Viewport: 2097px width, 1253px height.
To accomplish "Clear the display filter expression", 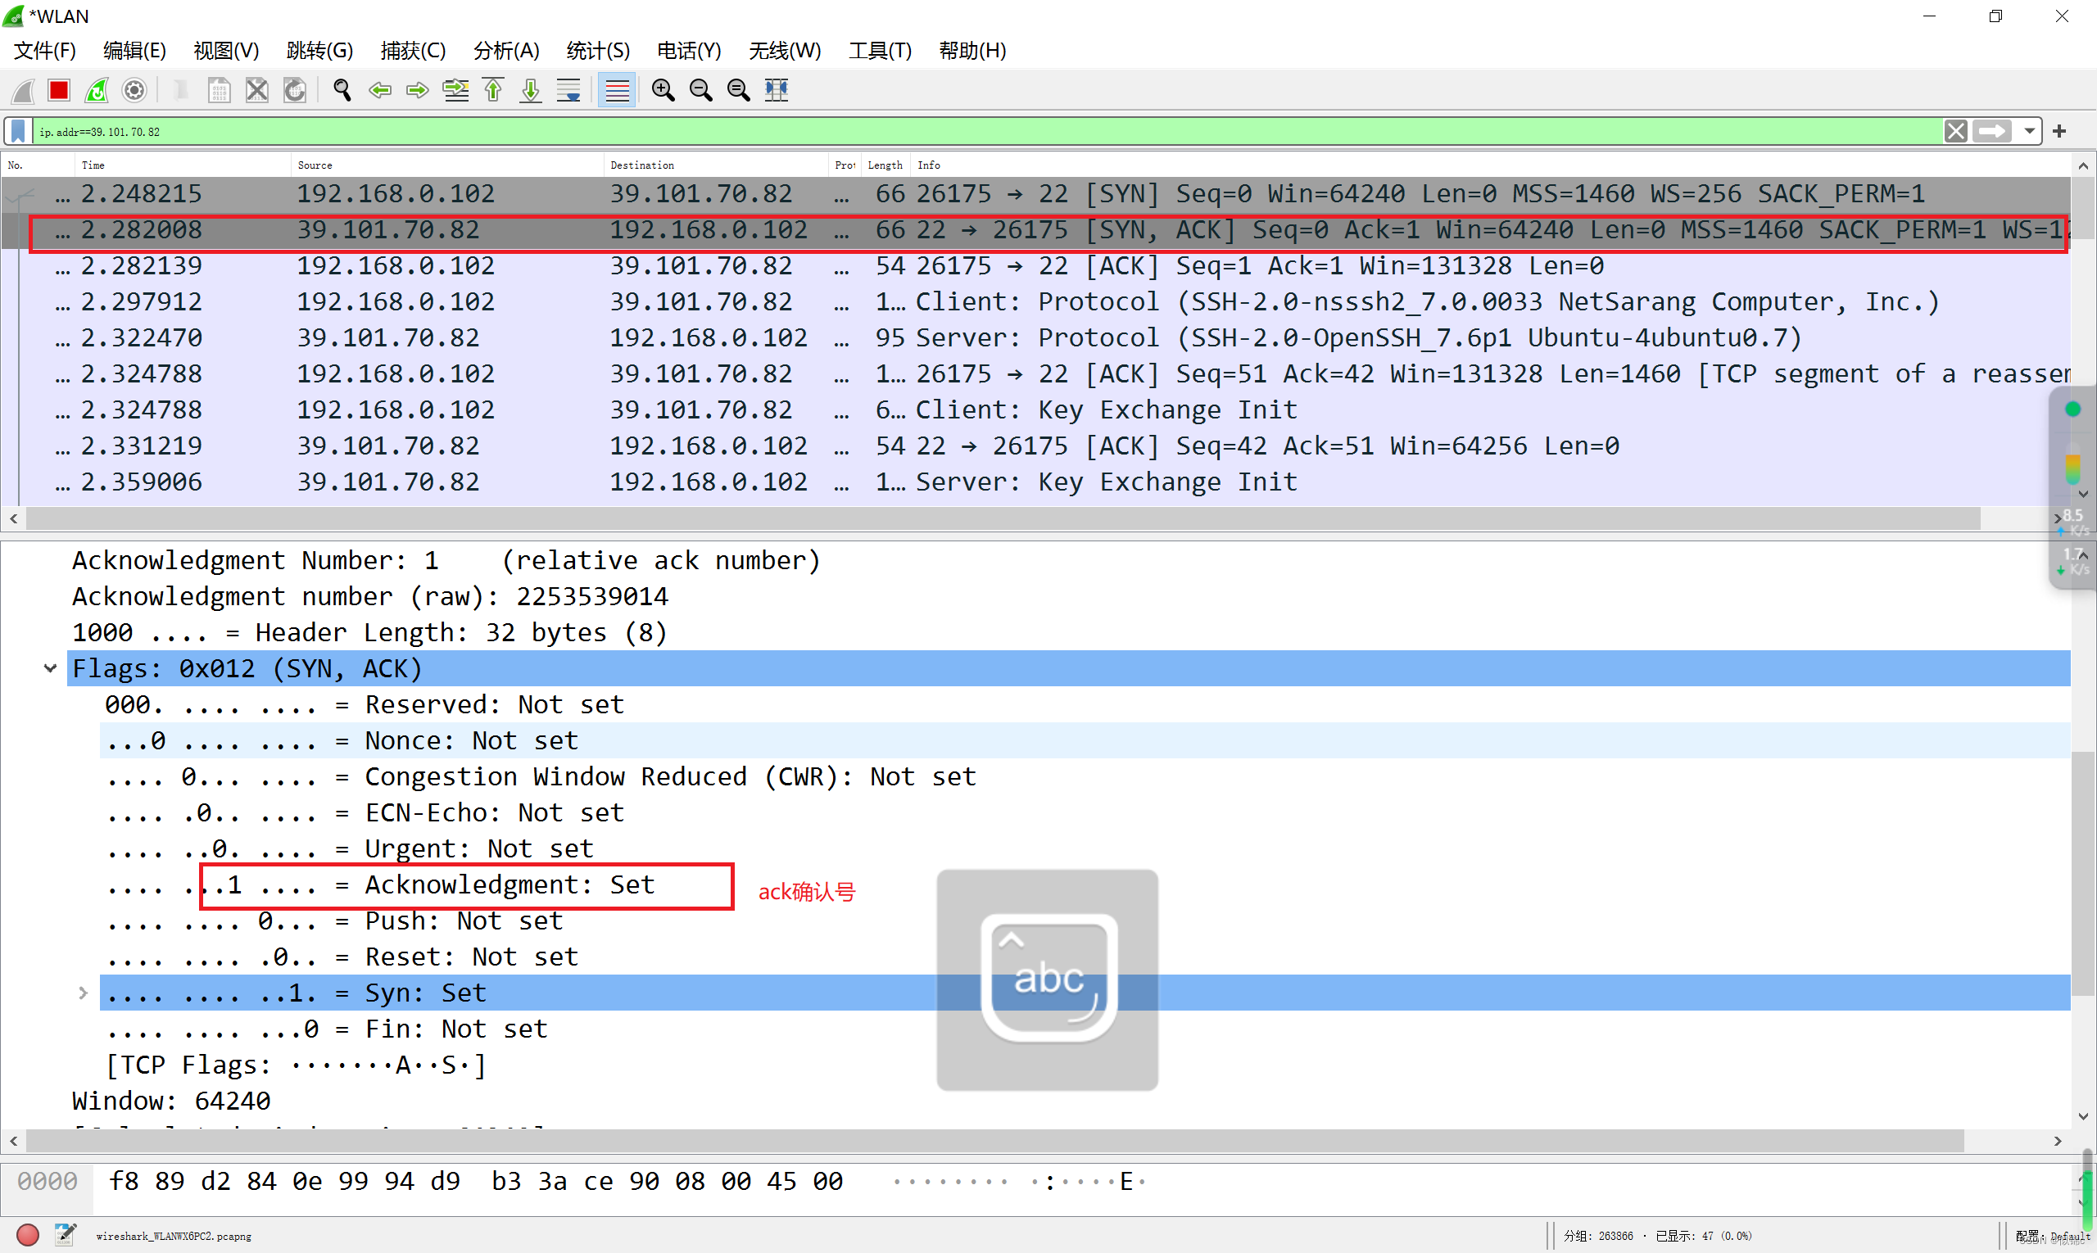I will tap(1955, 132).
